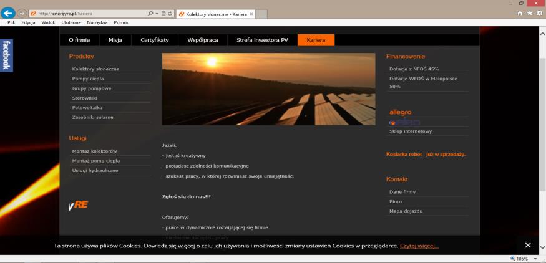Open the address bar dropdown arrow

coord(157,14)
